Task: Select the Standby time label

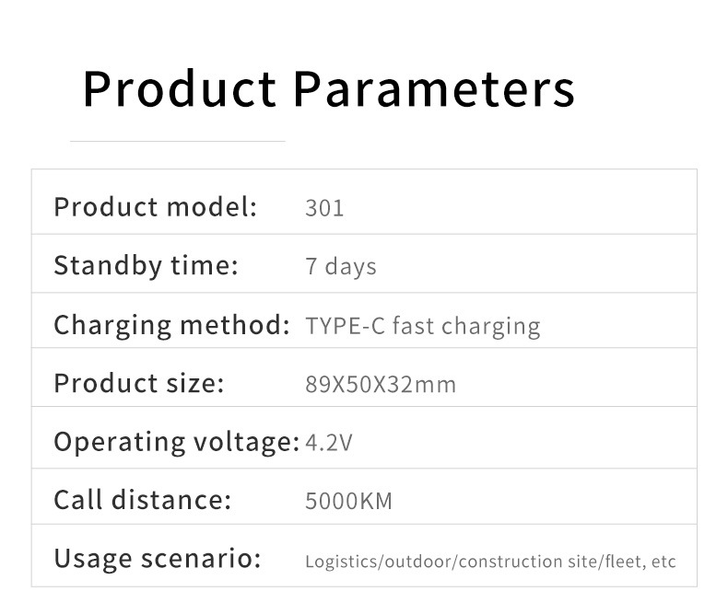Action: coord(146,266)
